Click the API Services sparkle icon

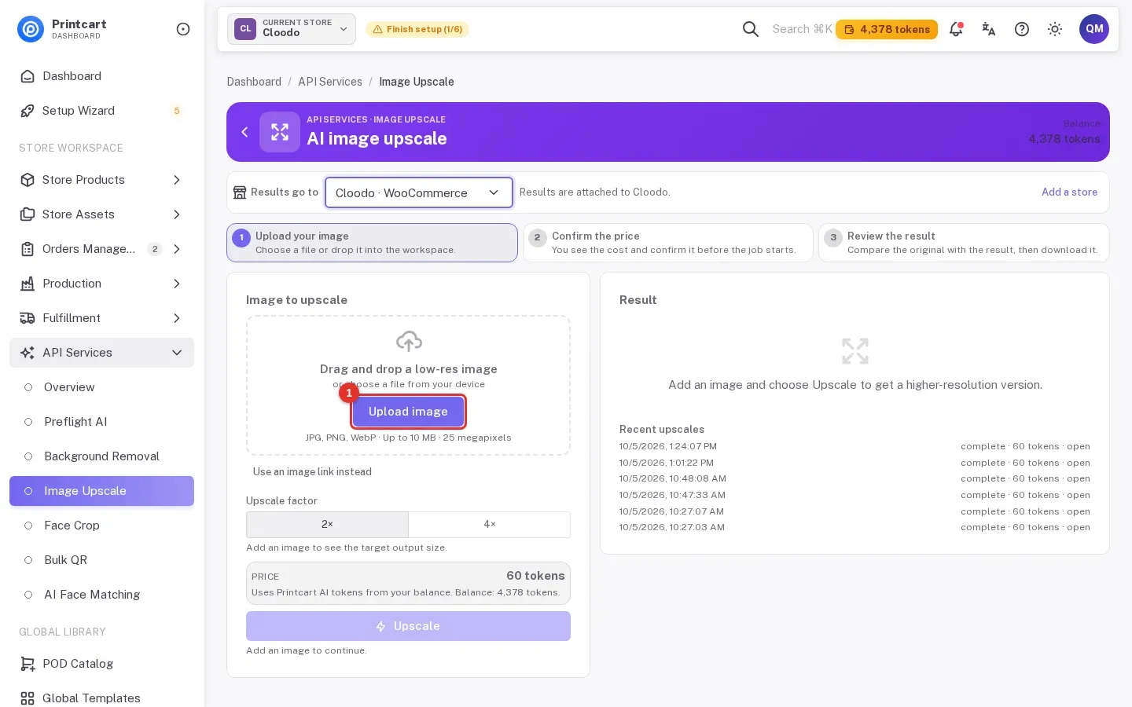click(x=28, y=353)
